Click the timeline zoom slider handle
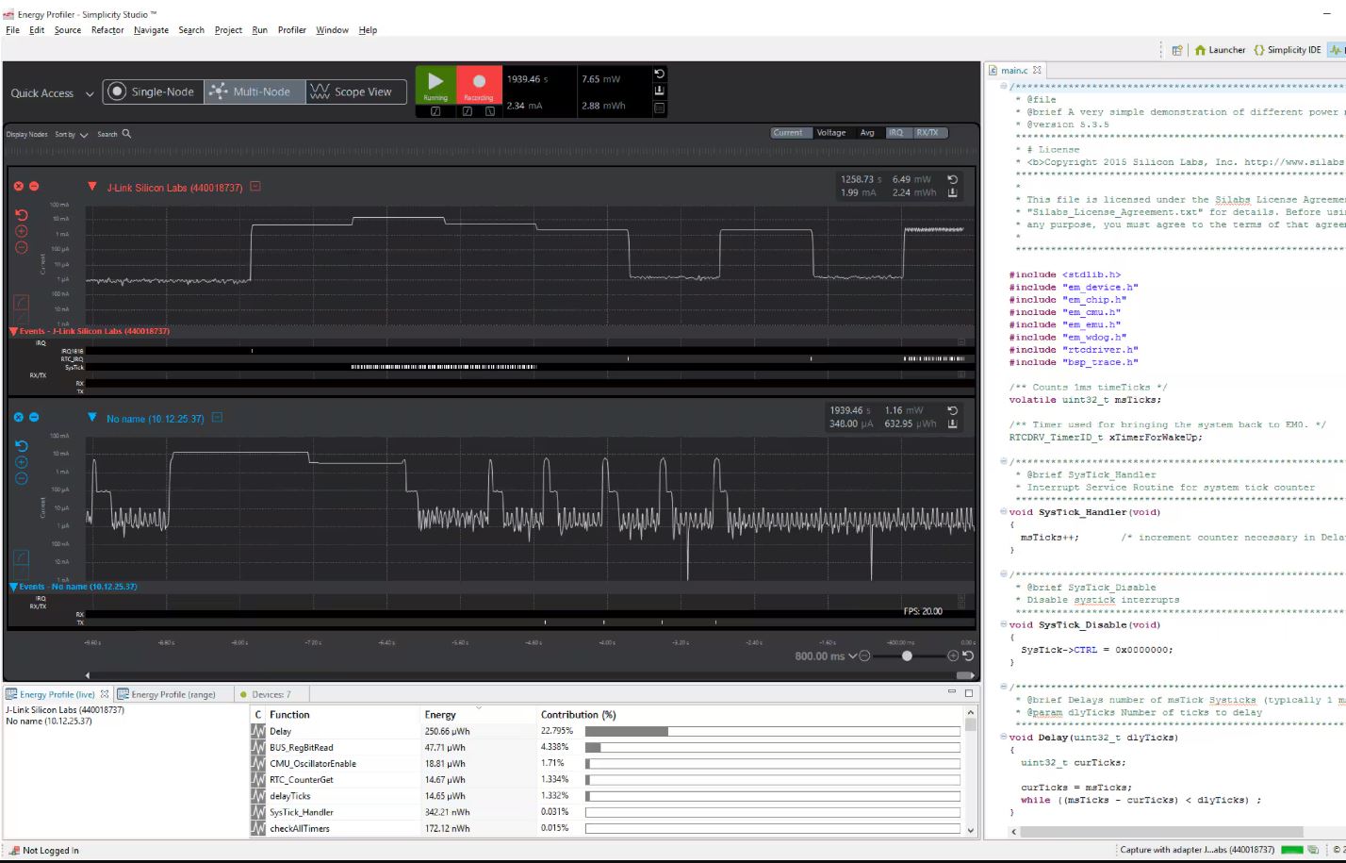 (x=907, y=656)
